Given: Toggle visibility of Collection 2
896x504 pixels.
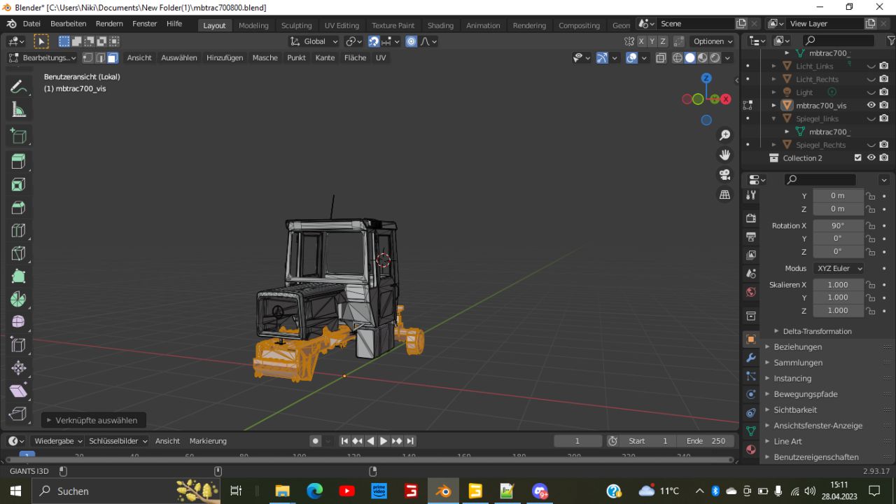Looking at the screenshot, I should [871, 157].
